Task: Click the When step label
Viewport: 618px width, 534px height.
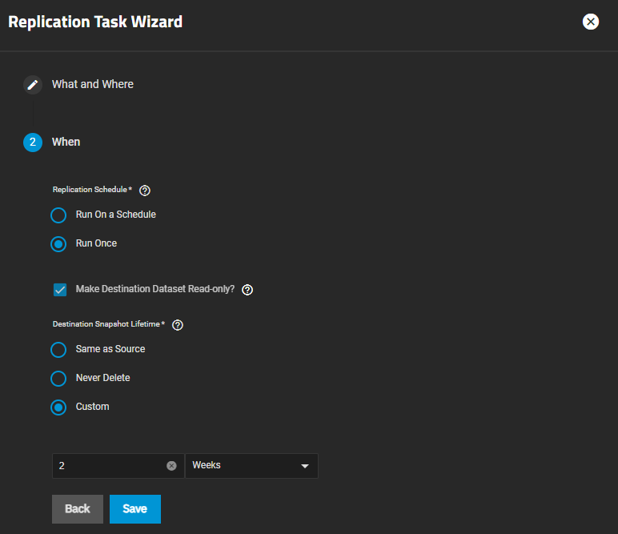Action: [66, 142]
